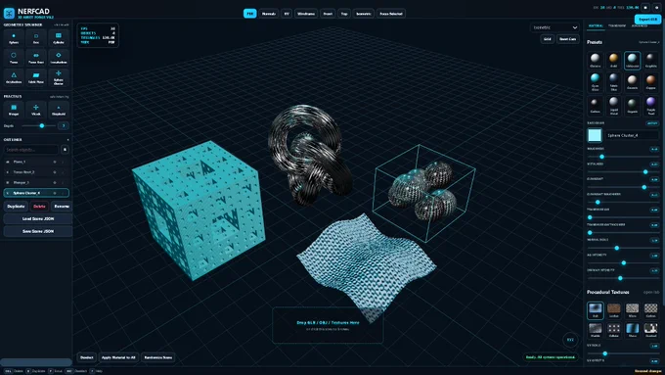The image size is (665, 375).
Task: Click the Focus Selected button
Action: [x=391, y=14]
